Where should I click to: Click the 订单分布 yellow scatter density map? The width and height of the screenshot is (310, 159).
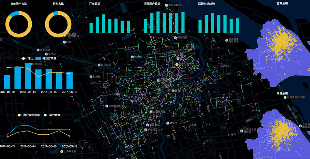281,42
